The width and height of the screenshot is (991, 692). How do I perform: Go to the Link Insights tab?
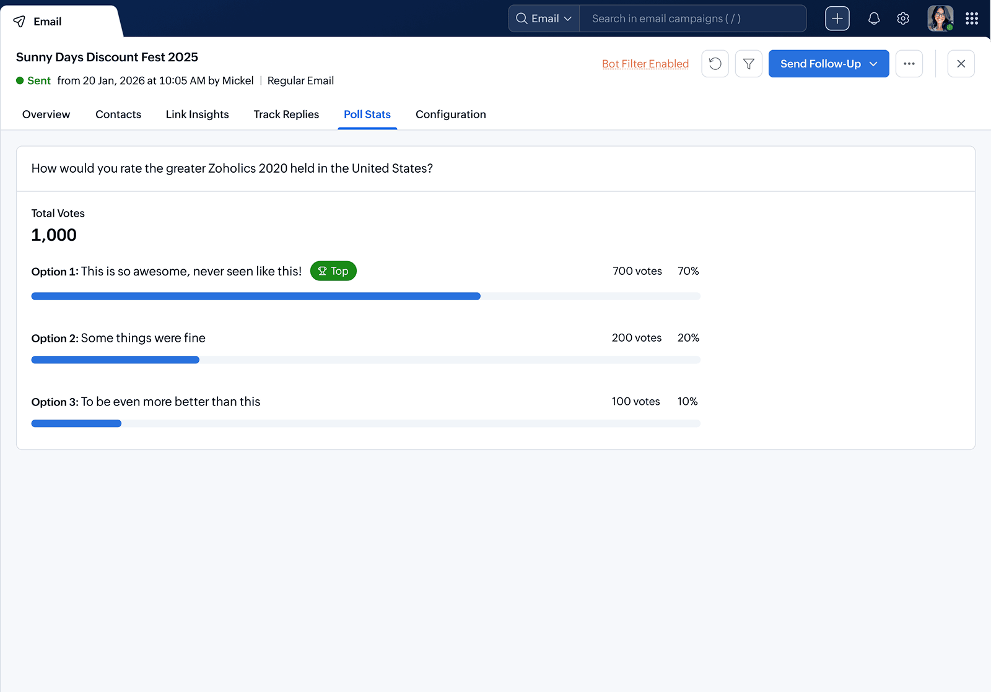click(x=198, y=115)
